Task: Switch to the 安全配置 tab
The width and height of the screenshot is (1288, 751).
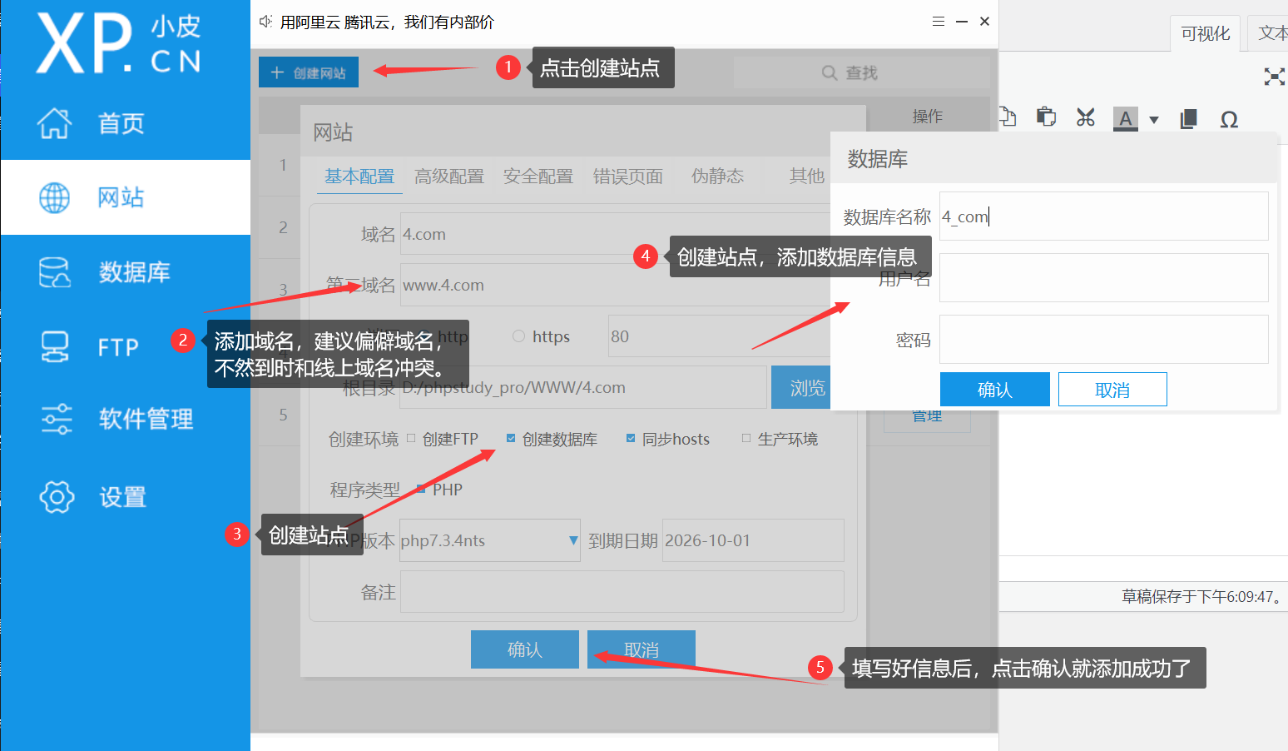Action: pos(538,177)
